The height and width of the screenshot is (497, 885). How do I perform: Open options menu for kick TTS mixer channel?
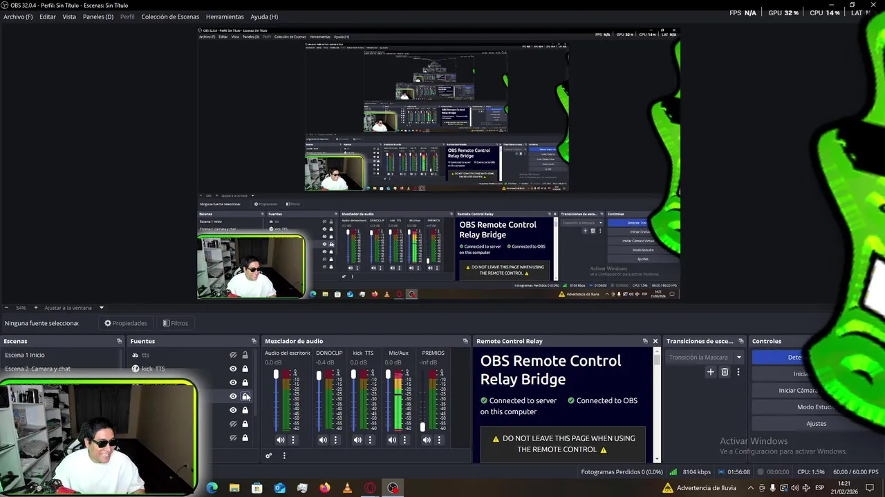pos(370,440)
